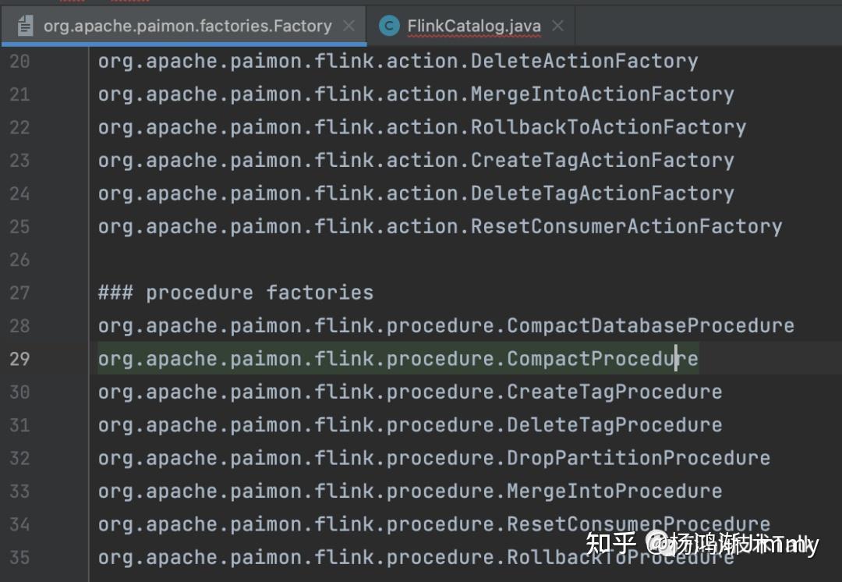Click the text file icon on Factory tab
842x582 pixels.
click(25, 25)
